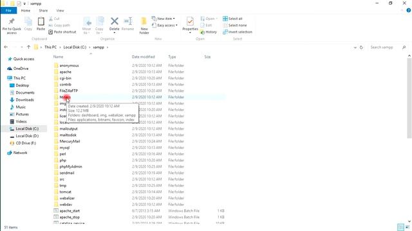
Task: Expand chevron after xampp in address bar
Action: pos(108,47)
